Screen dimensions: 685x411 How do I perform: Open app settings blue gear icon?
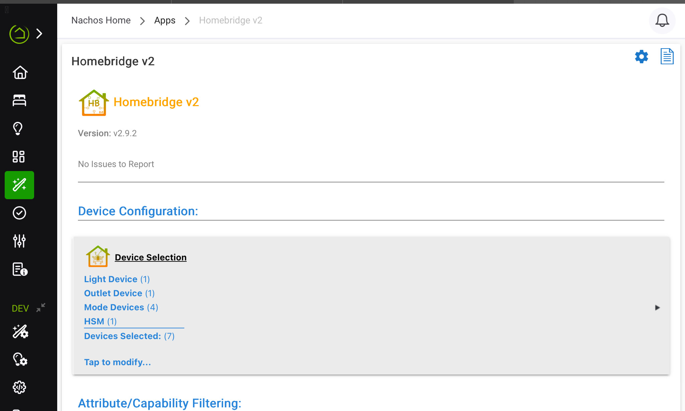tap(642, 57)
